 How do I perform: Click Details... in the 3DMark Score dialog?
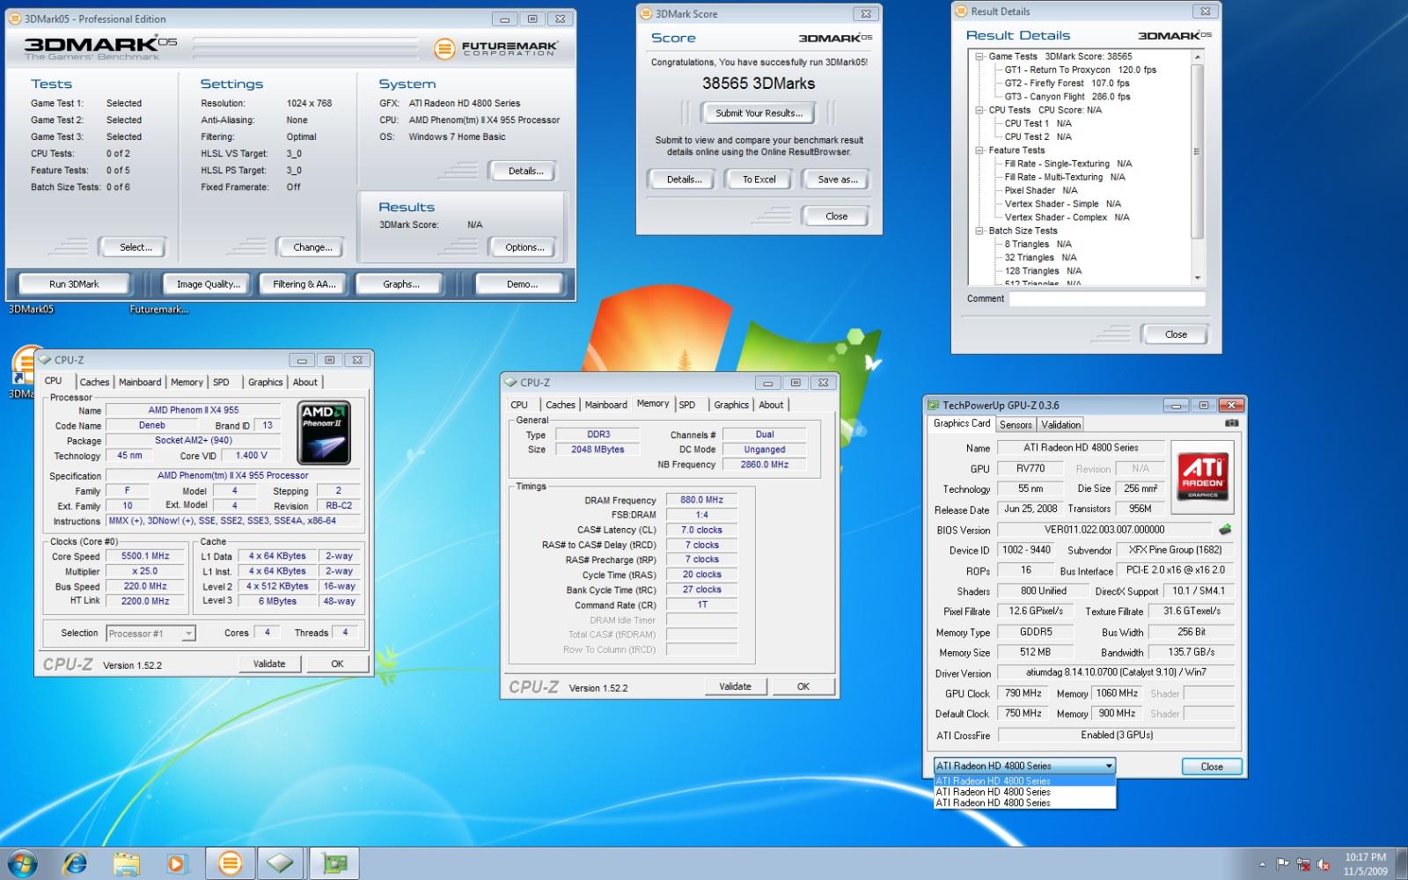[x=684, y=179]
